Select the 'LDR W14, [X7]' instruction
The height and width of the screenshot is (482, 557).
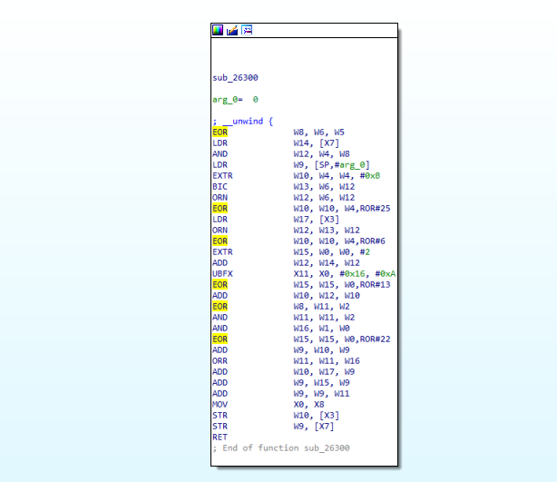click(276, 143)
